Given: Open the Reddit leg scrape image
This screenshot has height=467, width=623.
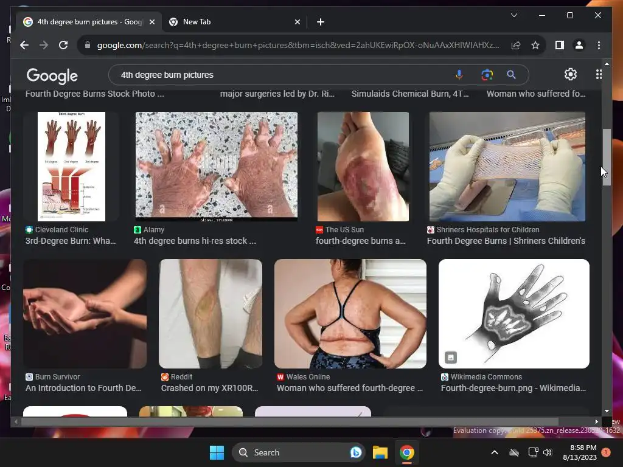Looking at the screenshot, I should 210,314.
